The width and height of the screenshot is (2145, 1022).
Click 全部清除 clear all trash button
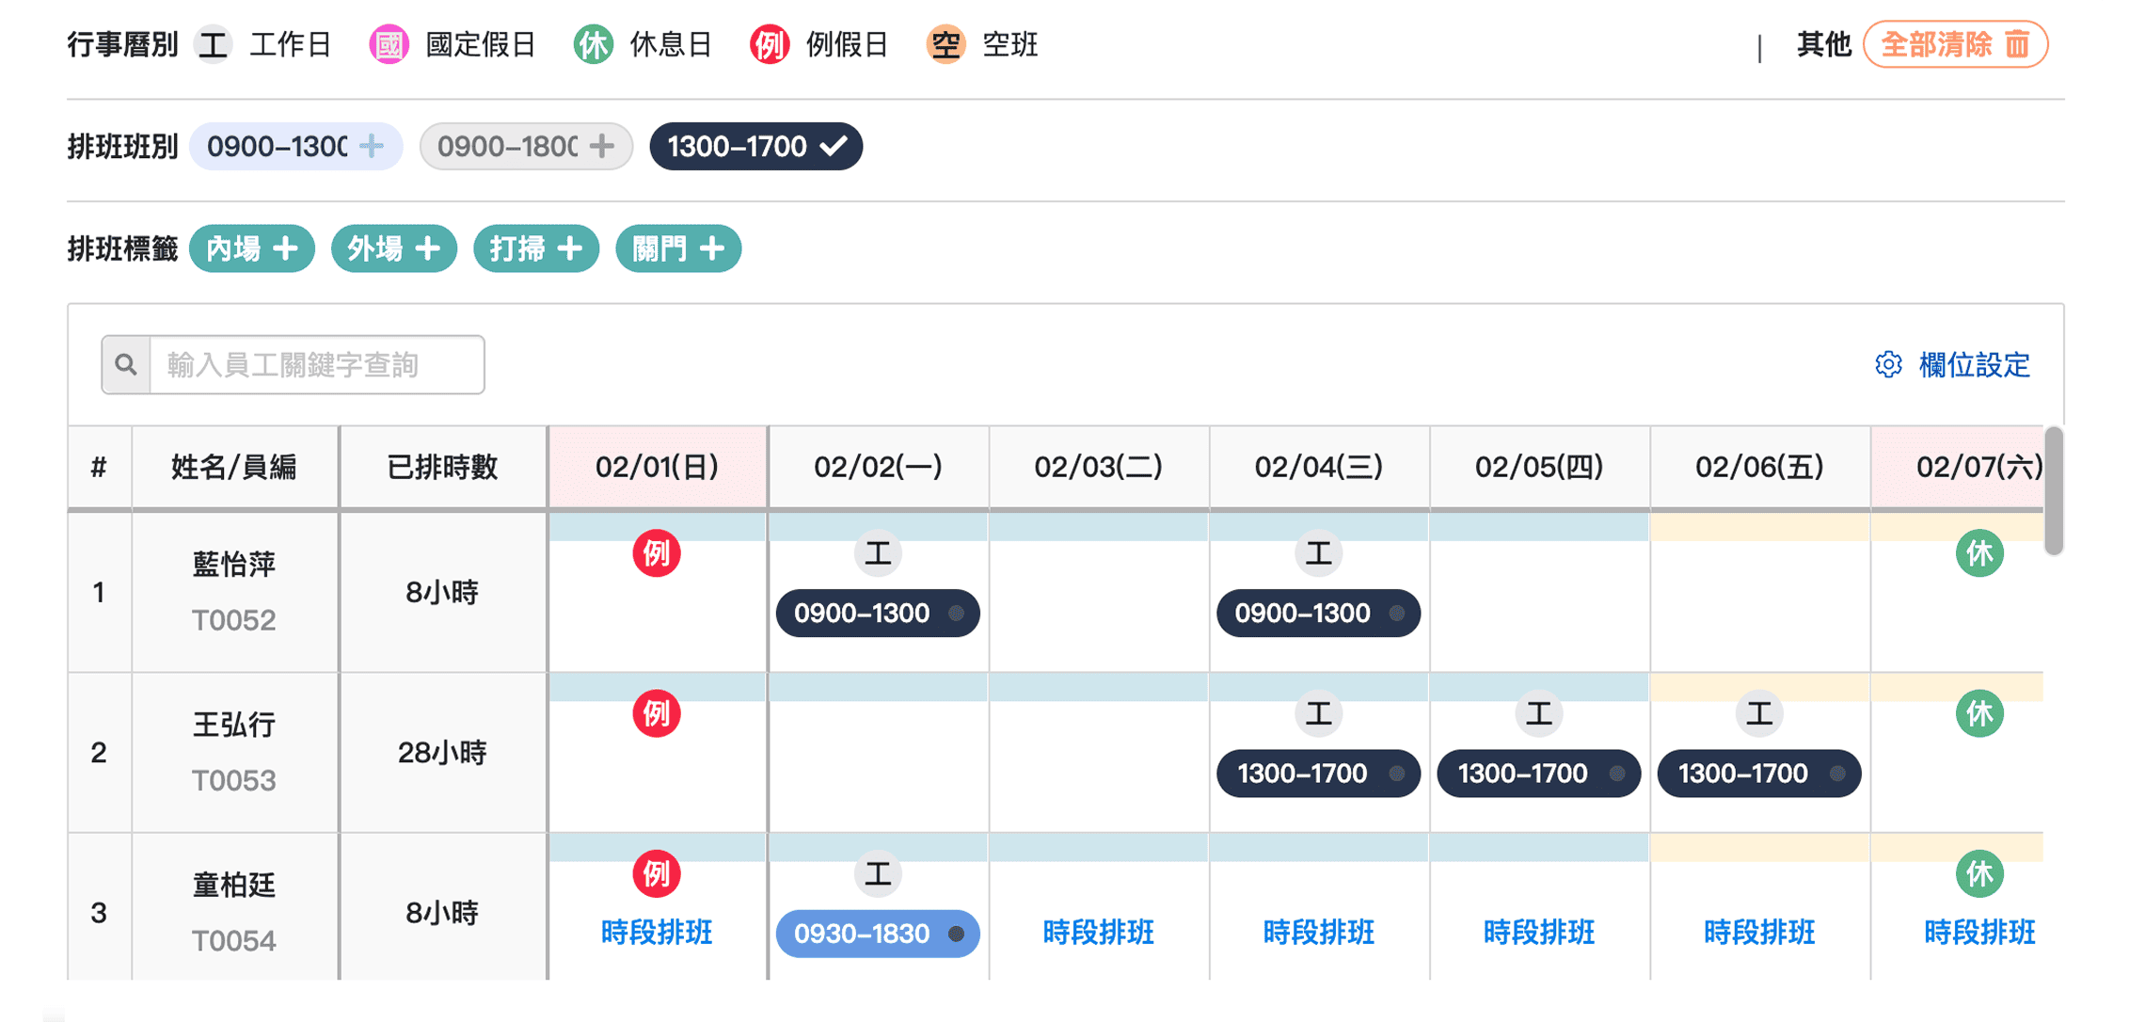pos(1955,44)
